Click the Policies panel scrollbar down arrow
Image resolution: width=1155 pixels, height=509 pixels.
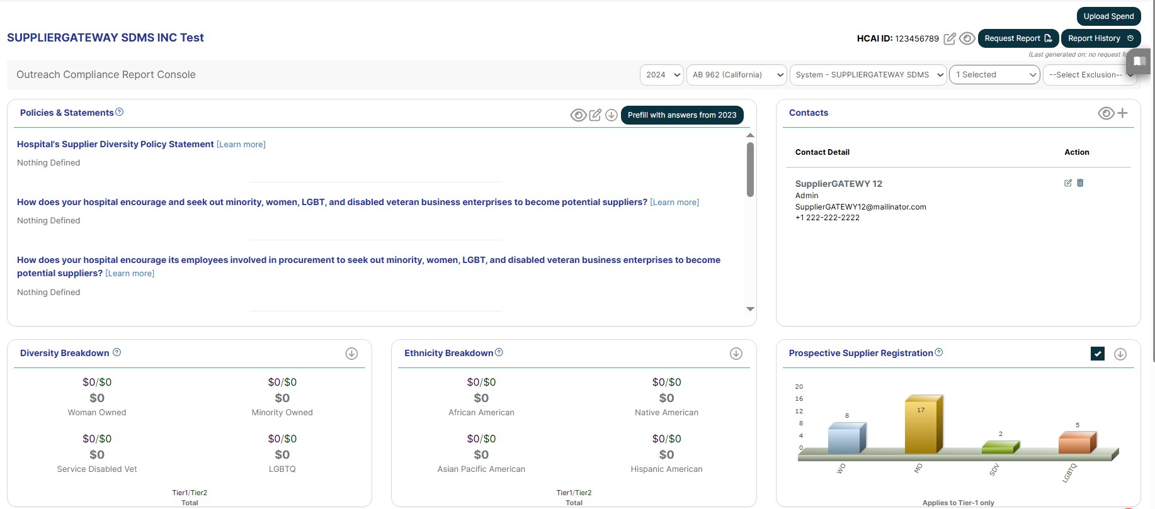point(750,309)
